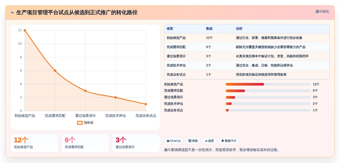Click the 3个 value in the table
340x163 pixels.
click(209, 56)
